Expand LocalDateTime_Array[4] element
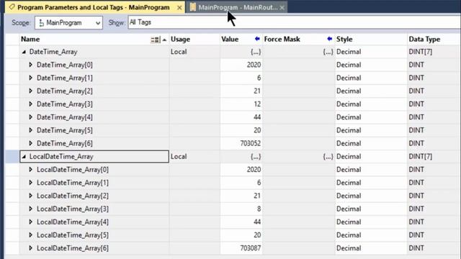Image resolution: width=461 pixels, height=259 pixels. [x=30, y=222]
